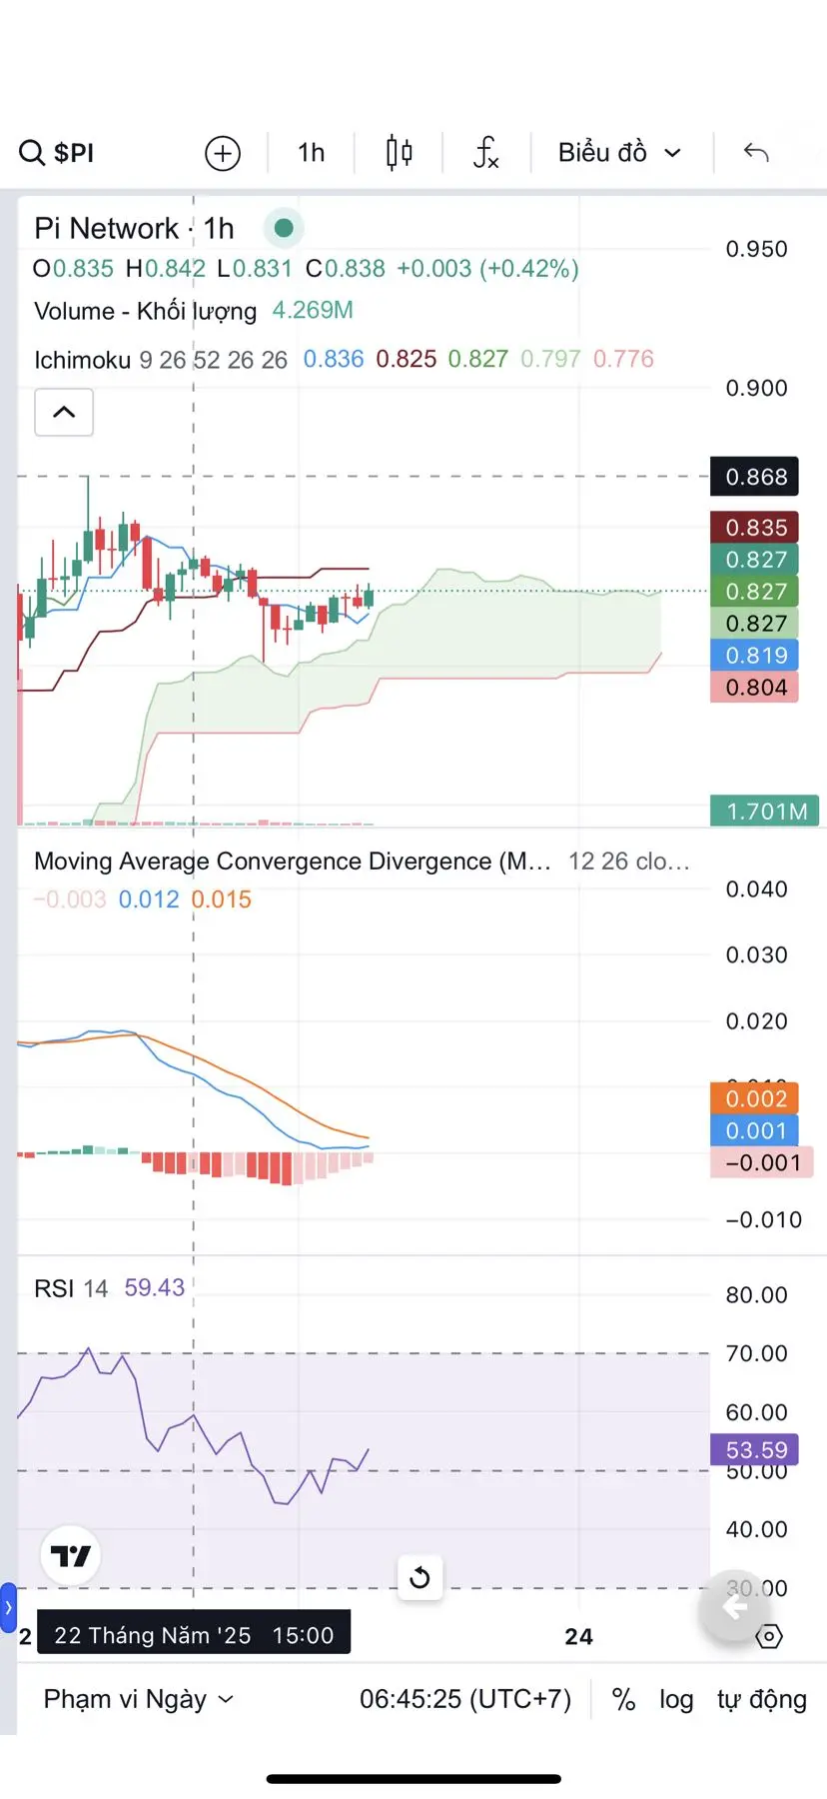This screenshot has height=1799, width=827.
Task: Select the Pi Network 1h title
Action: pyautogui.click(x=134, y=229)
